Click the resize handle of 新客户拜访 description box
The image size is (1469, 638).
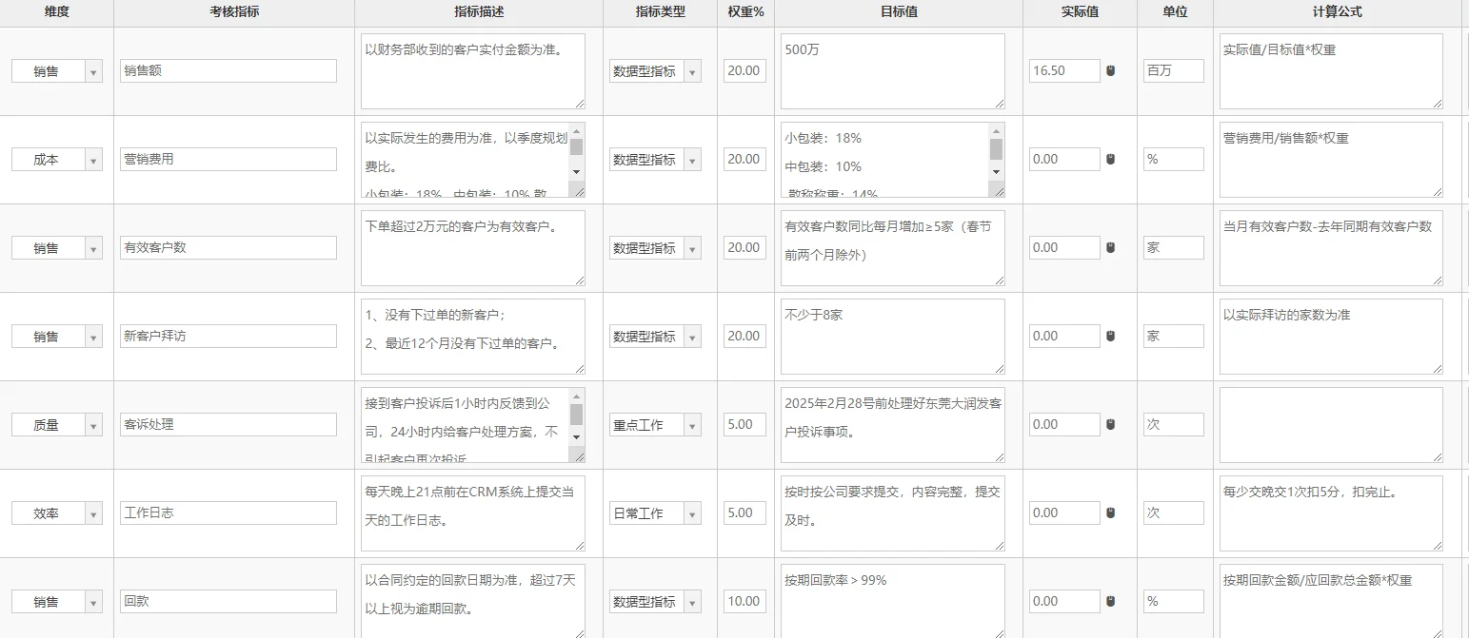tap(582, 370)
